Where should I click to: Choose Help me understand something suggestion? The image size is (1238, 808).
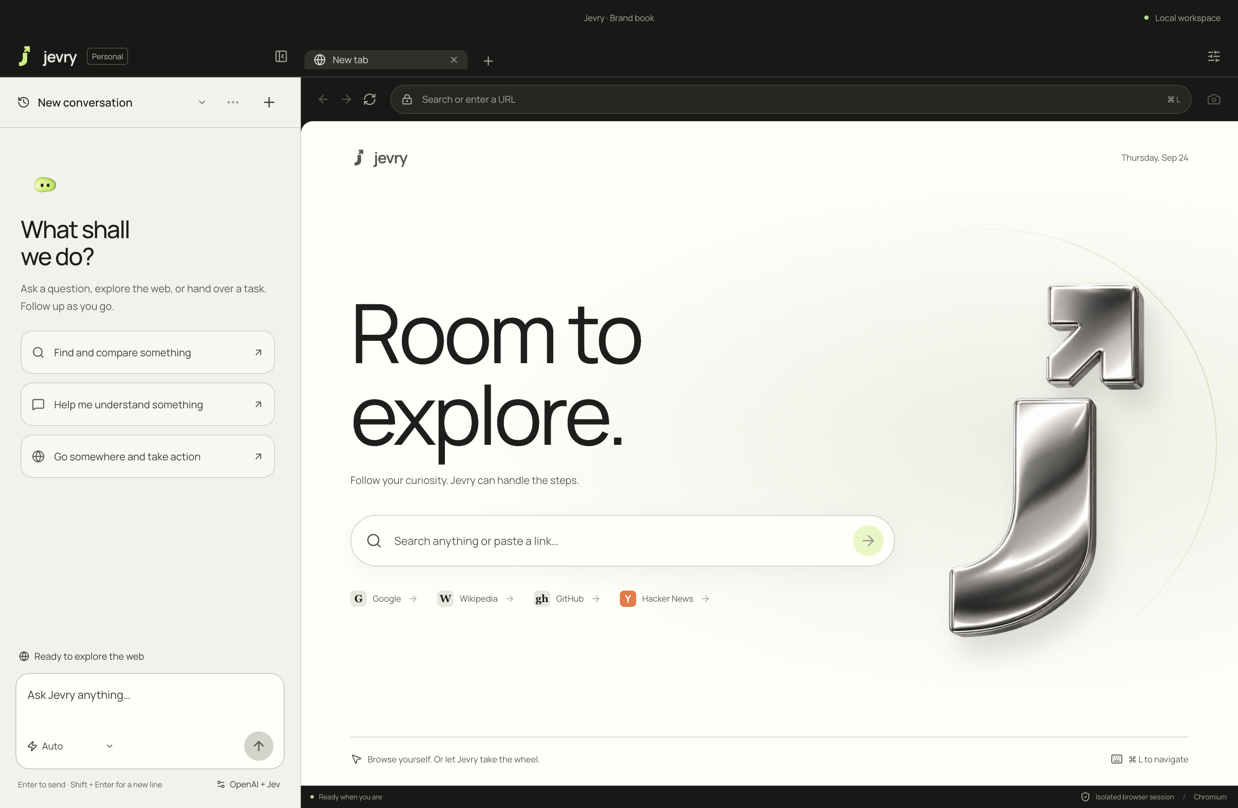click(x=148, y=404)
